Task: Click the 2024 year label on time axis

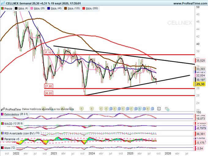Action: click(x=91, y=154)
